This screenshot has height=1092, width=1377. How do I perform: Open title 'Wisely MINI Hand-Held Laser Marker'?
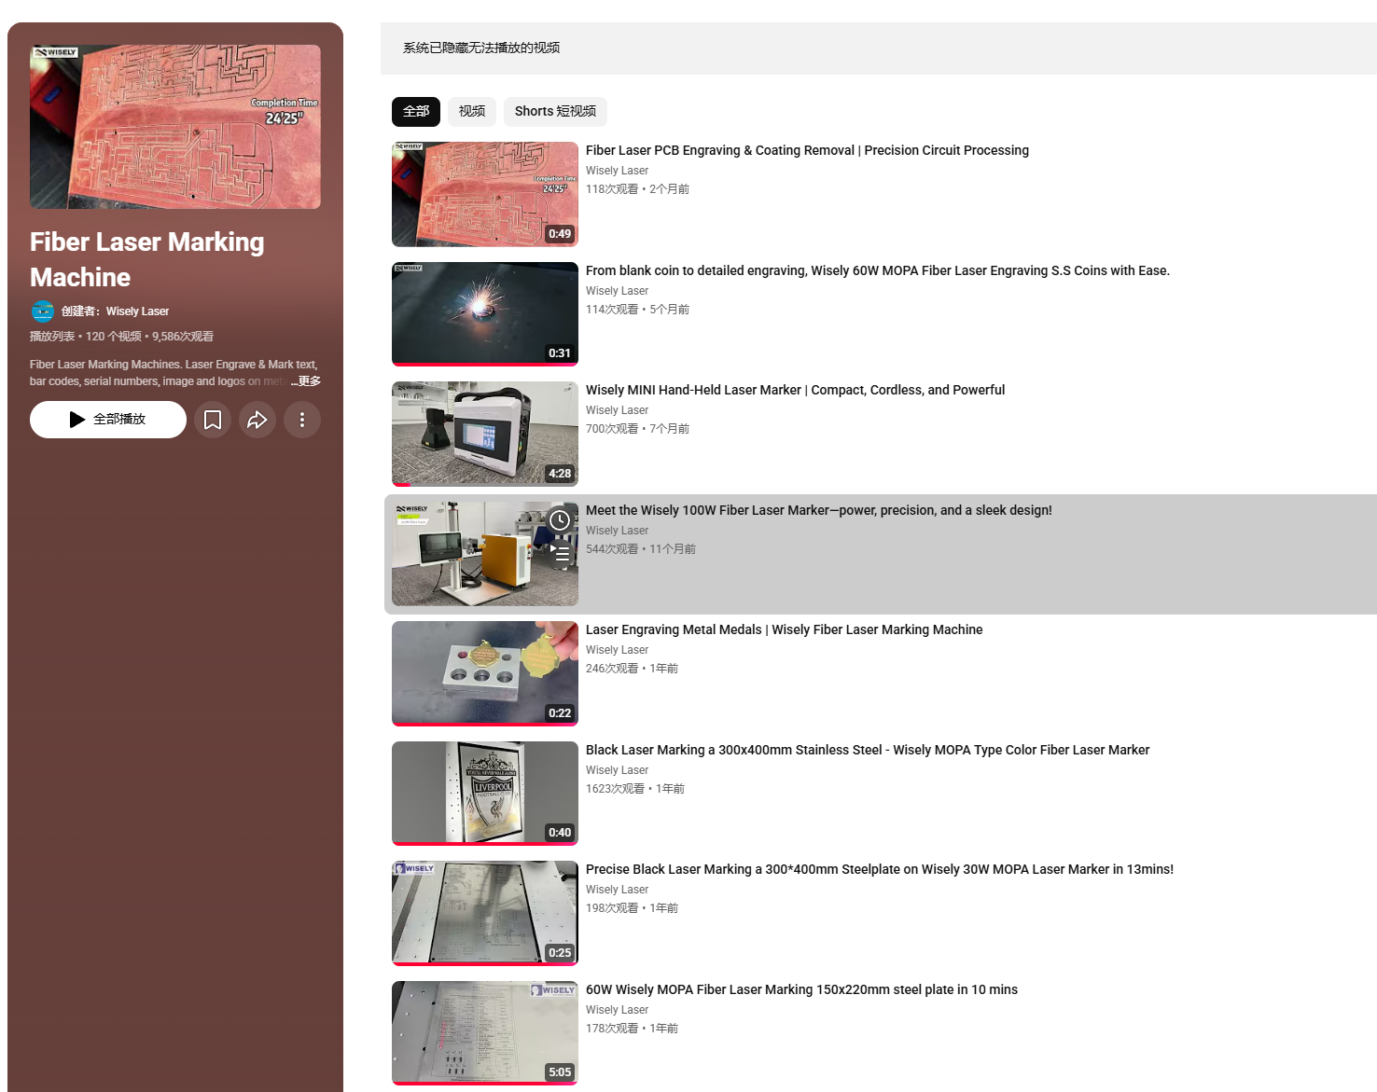795,390
